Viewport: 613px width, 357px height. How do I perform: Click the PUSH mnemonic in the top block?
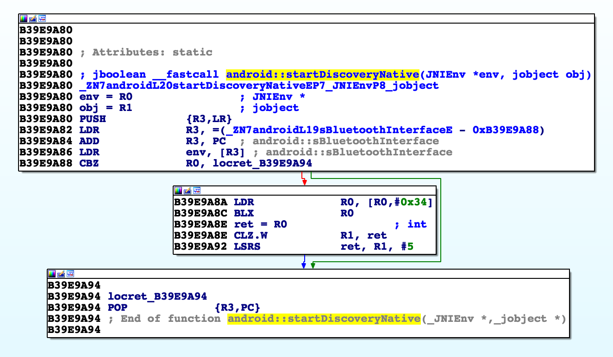point(93,119)
